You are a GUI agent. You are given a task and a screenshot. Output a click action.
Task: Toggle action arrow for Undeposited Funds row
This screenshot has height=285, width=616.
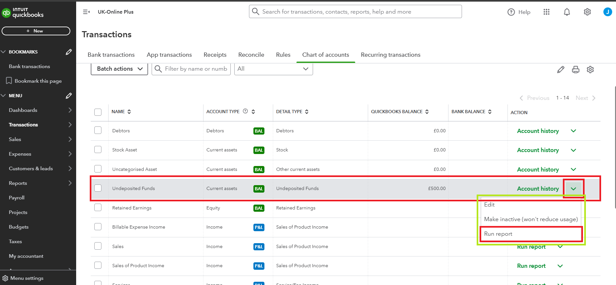click(x=573, y=189)
